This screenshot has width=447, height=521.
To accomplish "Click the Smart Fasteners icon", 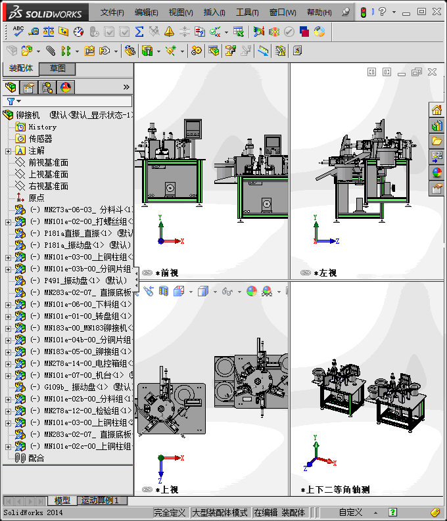I will point(89,51).
